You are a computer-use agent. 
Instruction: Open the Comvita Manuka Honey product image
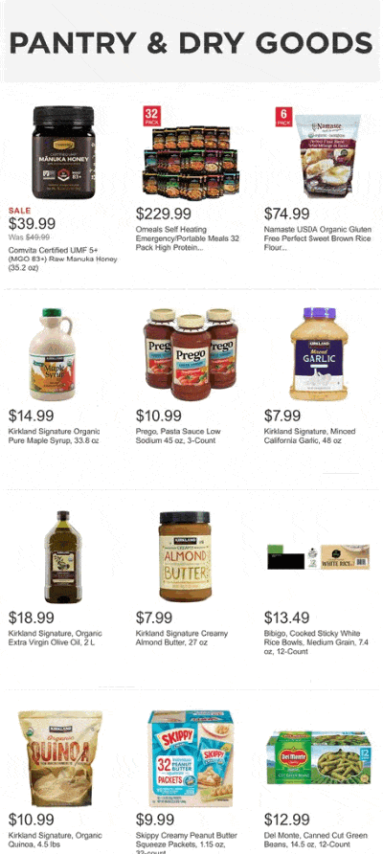63,152
